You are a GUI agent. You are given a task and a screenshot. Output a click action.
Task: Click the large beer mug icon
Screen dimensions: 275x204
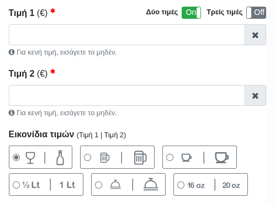pyautogui.click(x=140, y=158)
